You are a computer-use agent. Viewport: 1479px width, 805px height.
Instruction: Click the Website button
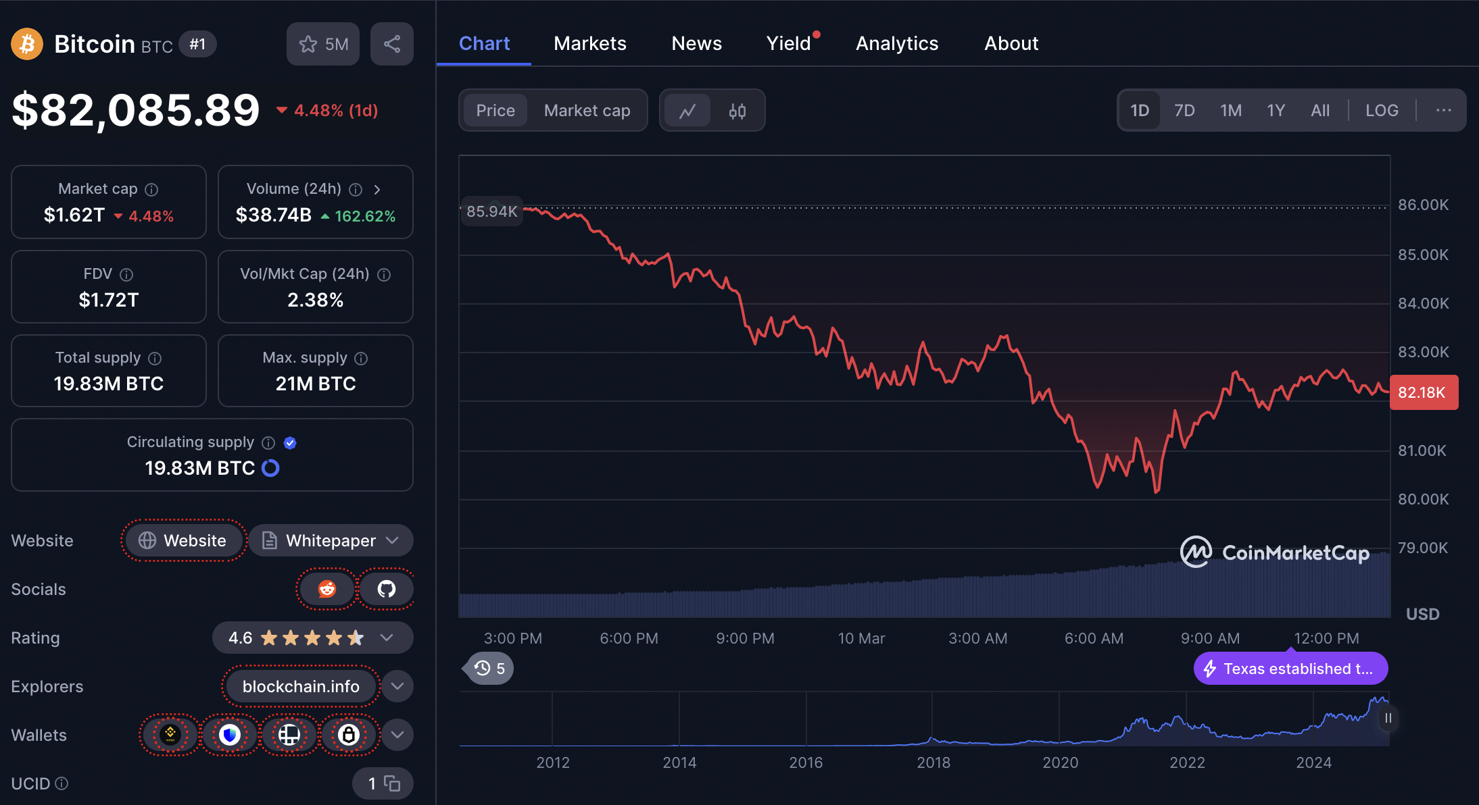183,541
